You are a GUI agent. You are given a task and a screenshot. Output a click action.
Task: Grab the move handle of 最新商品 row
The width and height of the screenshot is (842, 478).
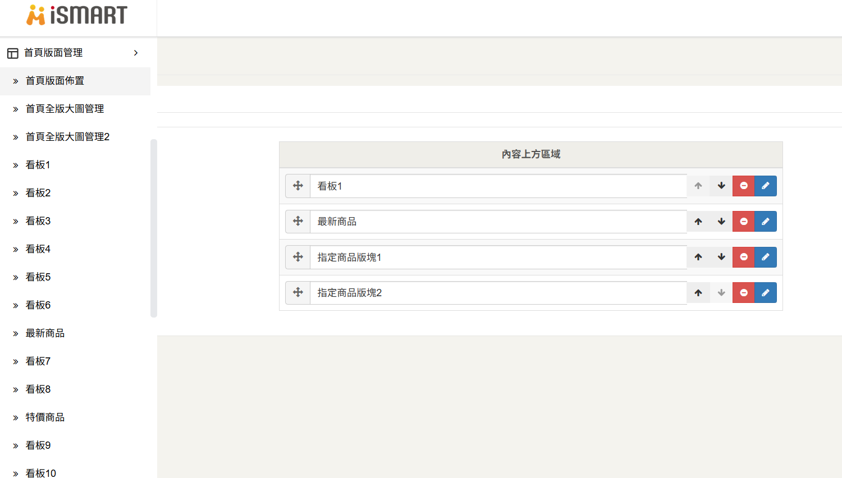(x=298, y=221)
